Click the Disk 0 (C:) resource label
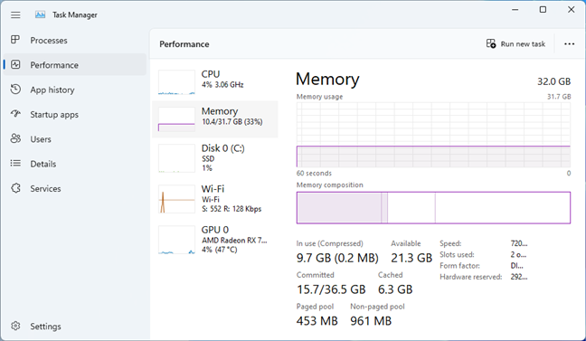586x341 pixels. click(222, 148)
